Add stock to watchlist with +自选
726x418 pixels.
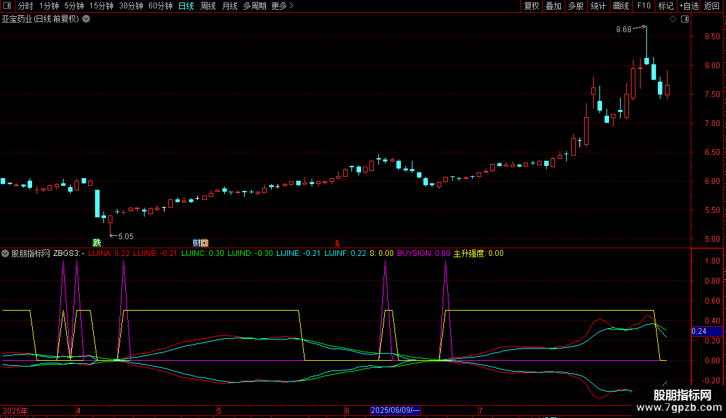point(689,6)
